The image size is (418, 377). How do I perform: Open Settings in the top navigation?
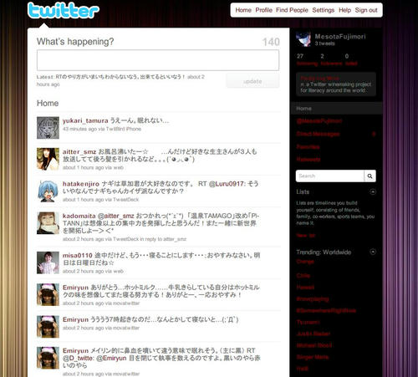[x=324, y=10]
